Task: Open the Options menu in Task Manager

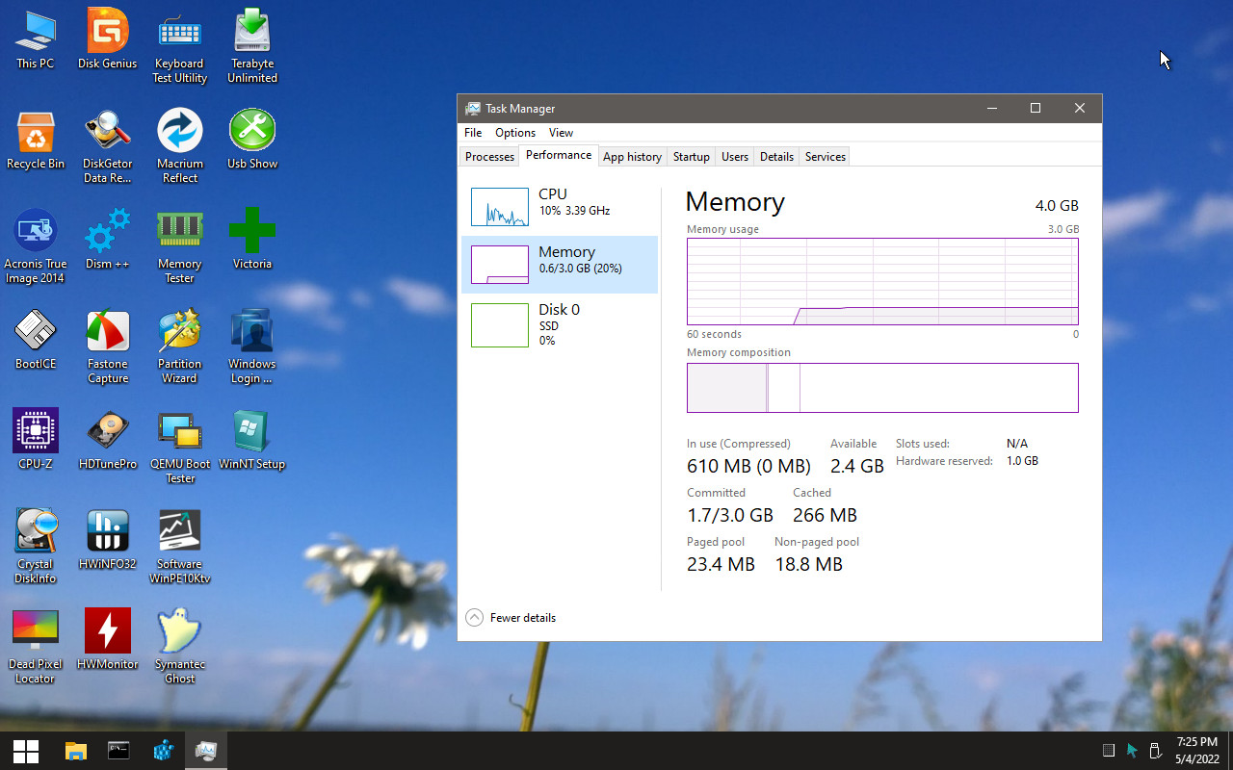Action: click(x=515, y=133)
